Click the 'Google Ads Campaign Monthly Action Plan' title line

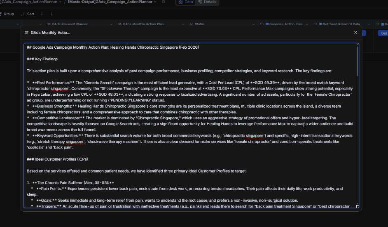113,47
